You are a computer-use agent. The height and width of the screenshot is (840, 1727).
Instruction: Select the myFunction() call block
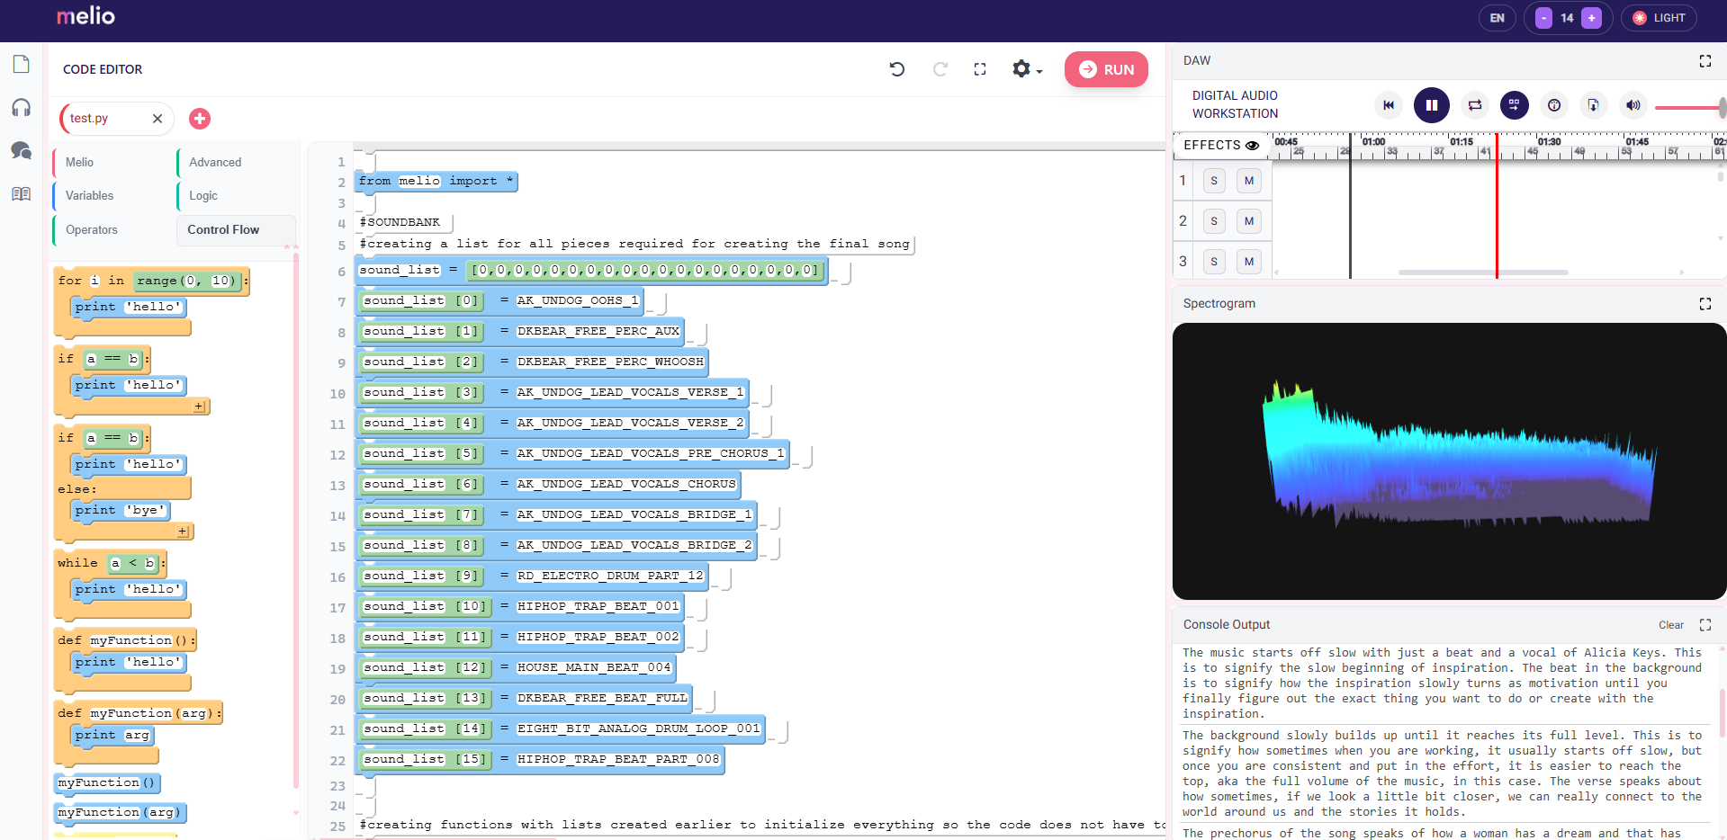(x=107, y=783)
